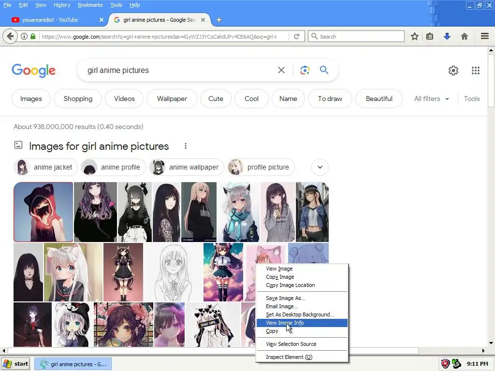The image size is (495, 371).
Task: Click the Google logo
Action: (33, 71)
